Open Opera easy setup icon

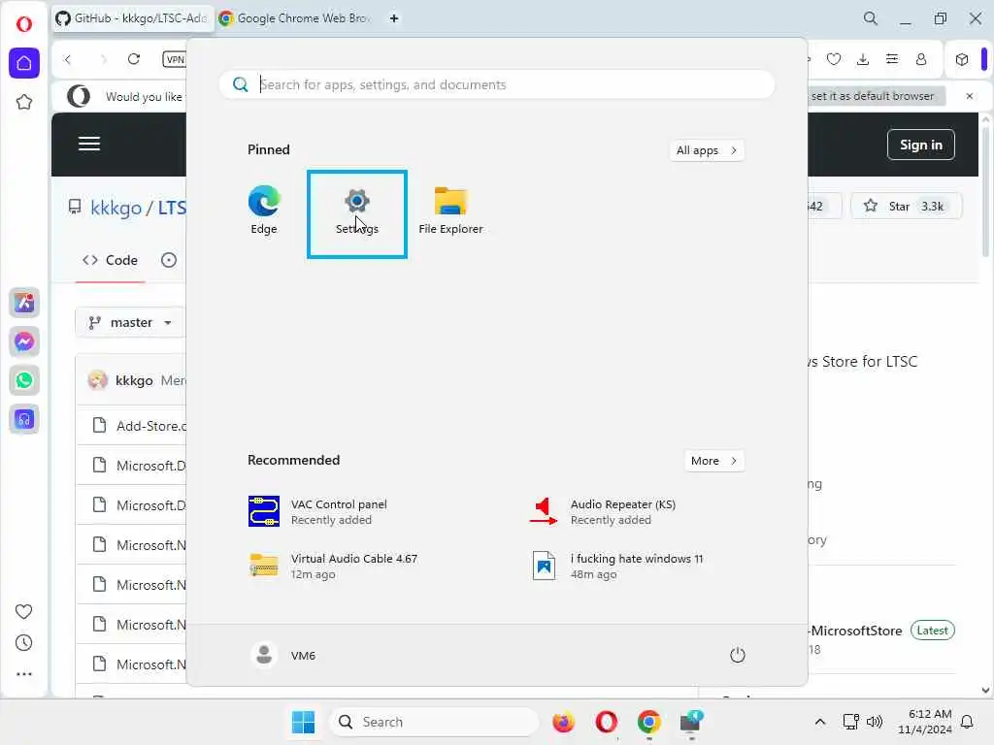pyautogui.click(x=892, y=59)
